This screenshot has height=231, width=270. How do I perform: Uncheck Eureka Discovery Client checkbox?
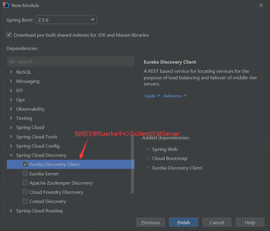coord(25,164)
